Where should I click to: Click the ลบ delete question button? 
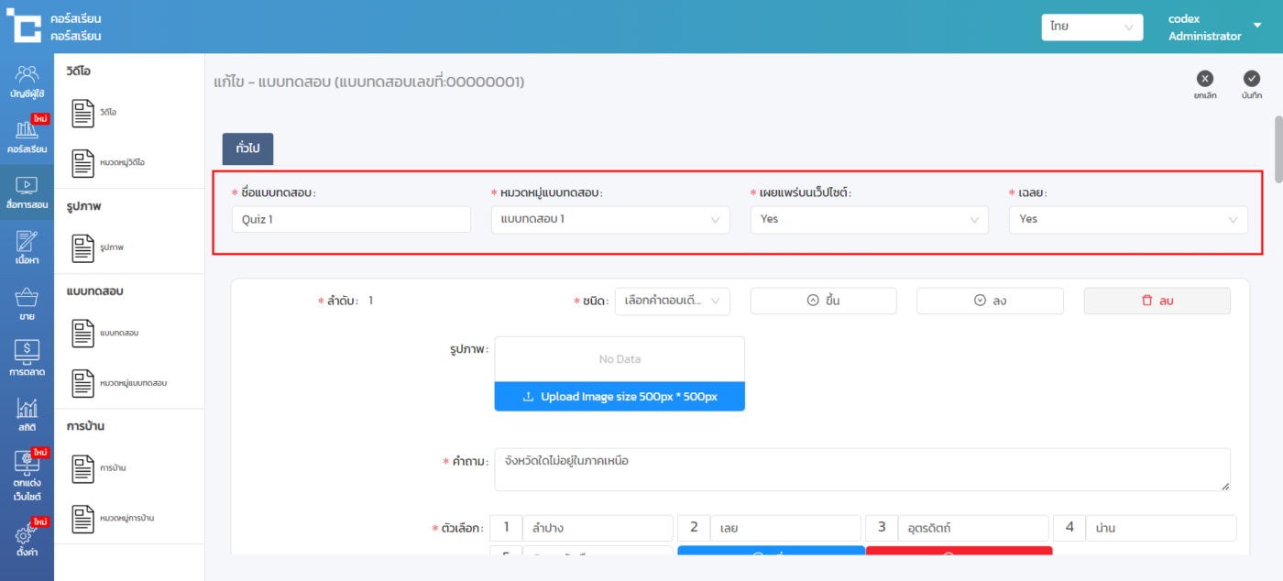pyautogui.click(x=1157, y=301)
